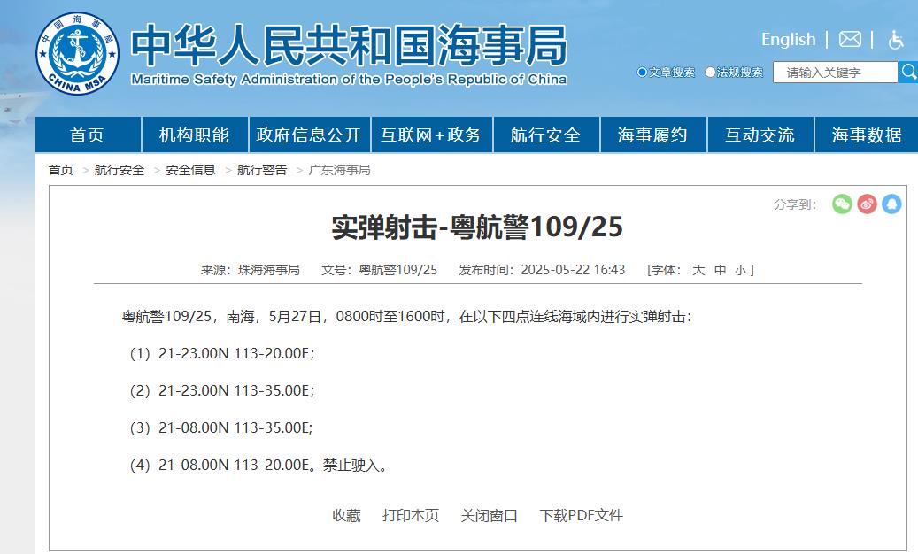
Task: Share the notice via QQ icon
Action: point(891,204)
